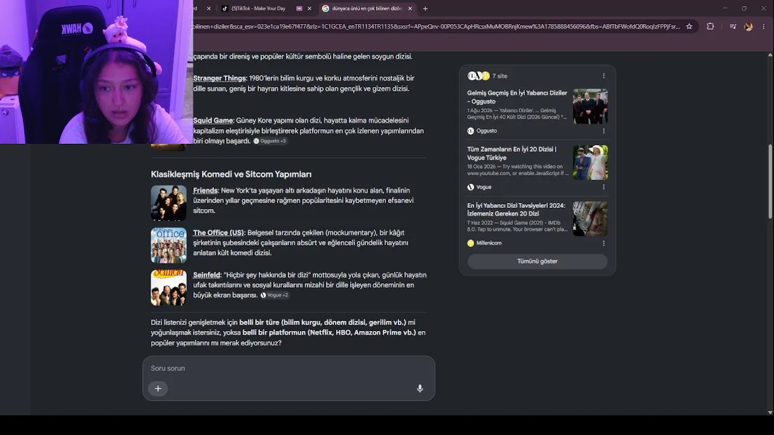Click the address bar URL
774x435 pixels.
435,27
